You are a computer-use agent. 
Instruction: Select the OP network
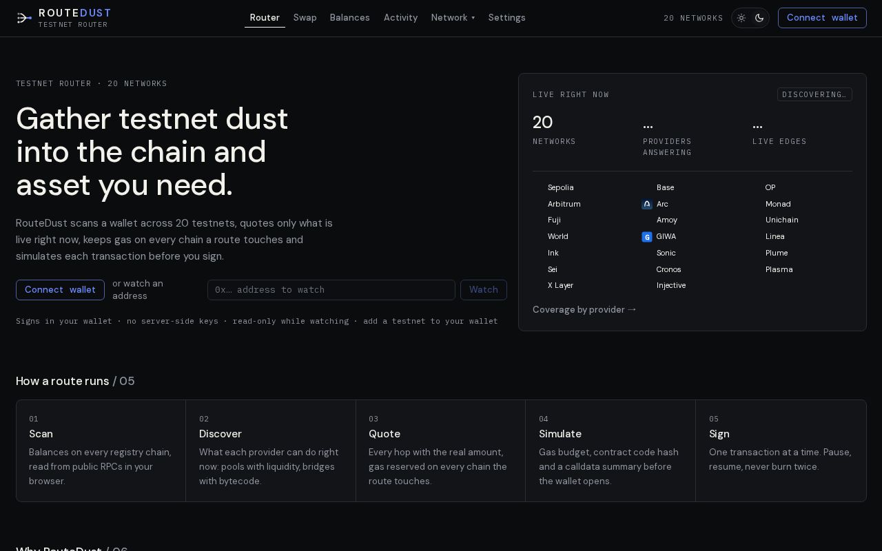pyautogui.click(x=770, y=188)
